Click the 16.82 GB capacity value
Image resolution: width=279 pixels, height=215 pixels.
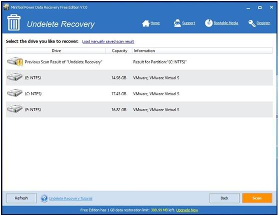pyautogui.click(x=119, y=110)
